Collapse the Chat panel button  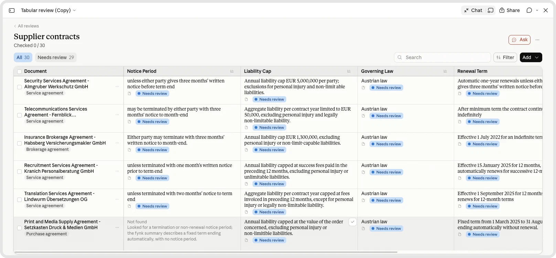[473, 10]
